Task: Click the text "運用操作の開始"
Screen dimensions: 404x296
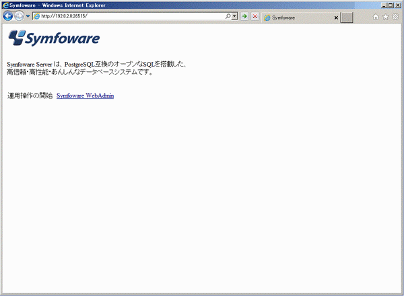Action: [30, 96]
